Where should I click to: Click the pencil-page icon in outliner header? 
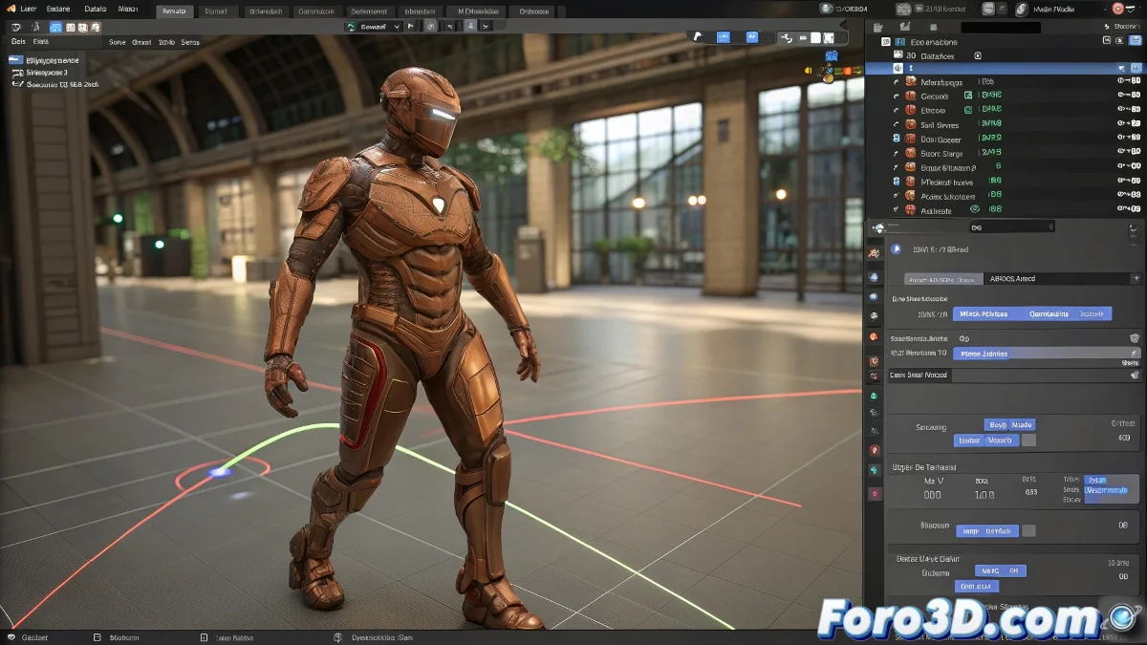[902, 28]
